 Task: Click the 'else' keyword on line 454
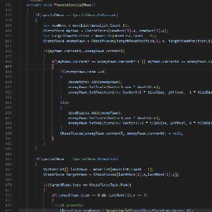point(65,103)
